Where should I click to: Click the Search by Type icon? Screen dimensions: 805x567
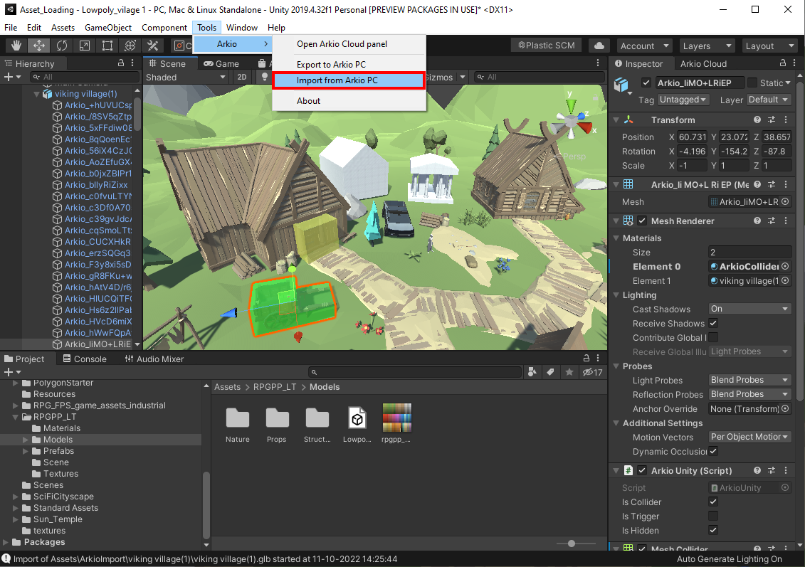(x=532, y=372)
